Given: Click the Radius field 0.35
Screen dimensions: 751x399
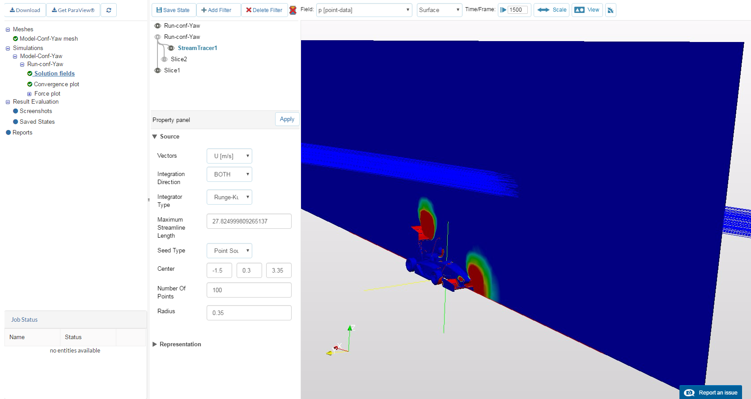Looking at the screenshot, I should click(249, 313).
